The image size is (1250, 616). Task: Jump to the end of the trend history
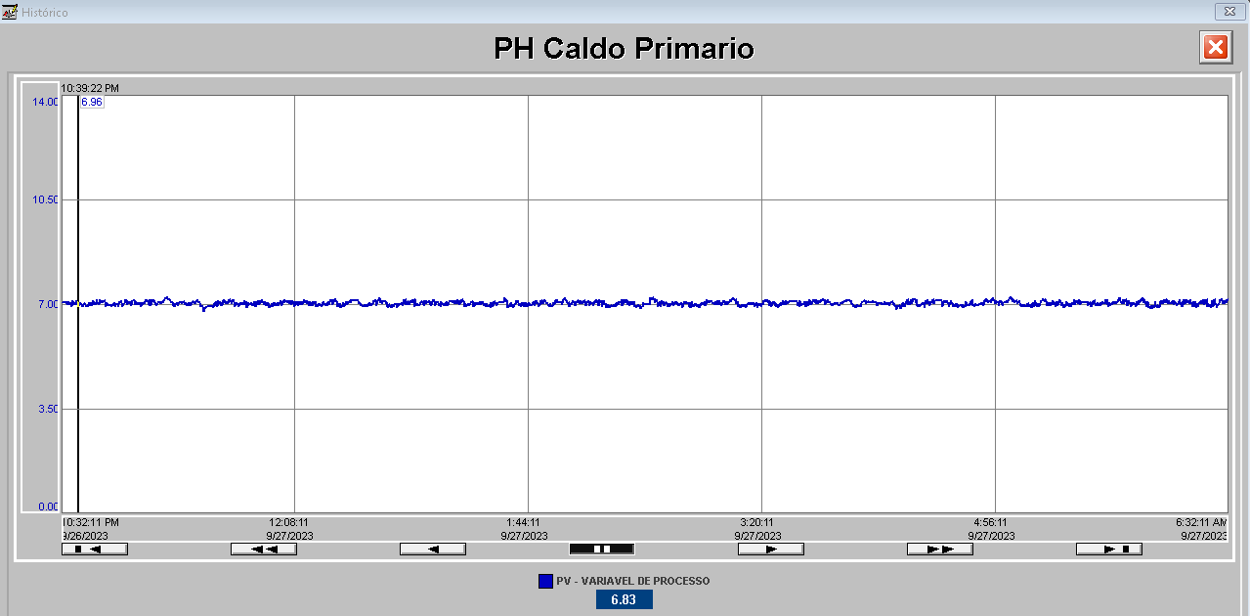(1109, 549)
